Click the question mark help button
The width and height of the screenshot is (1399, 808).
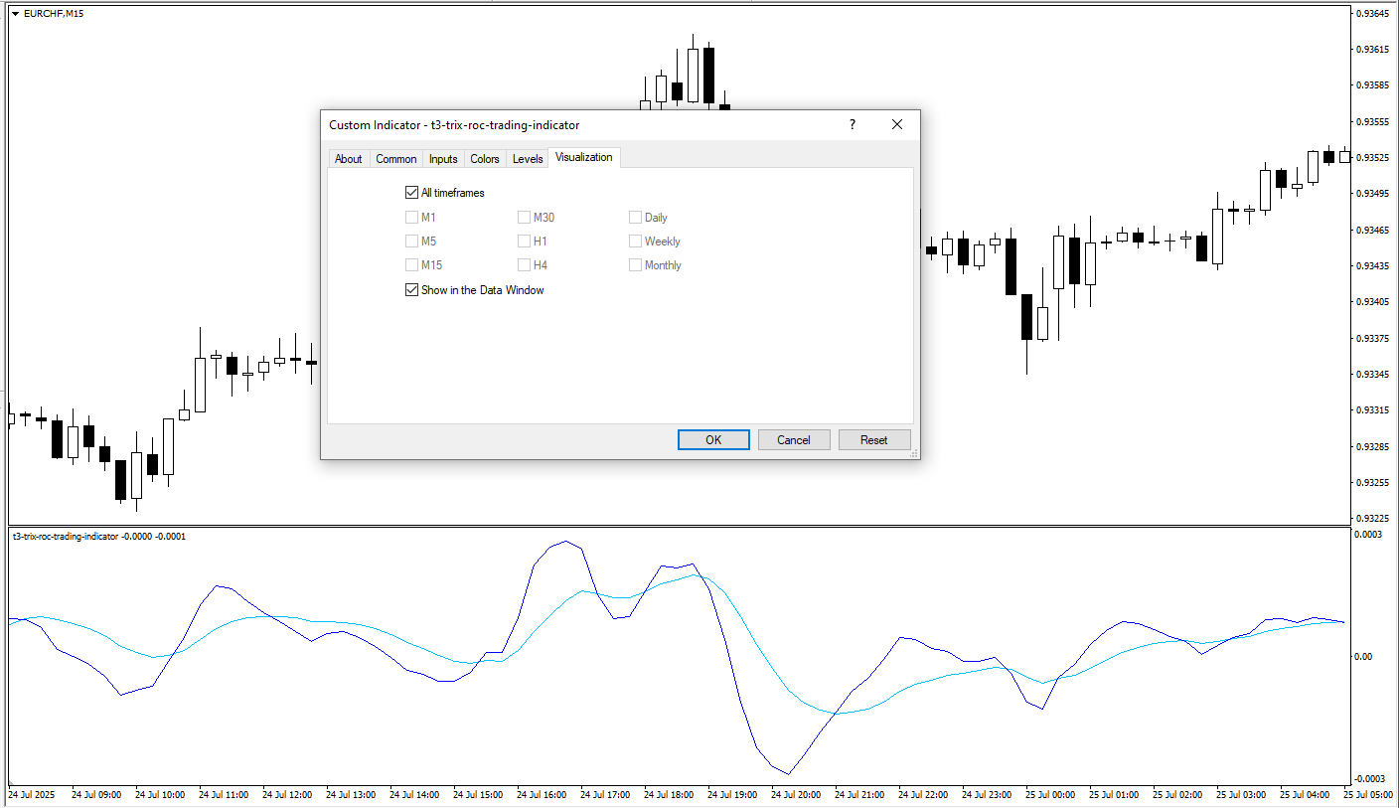852,125
